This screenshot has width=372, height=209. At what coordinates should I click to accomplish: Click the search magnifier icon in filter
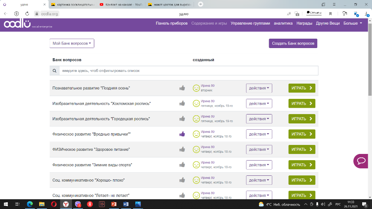coord(54,71)
